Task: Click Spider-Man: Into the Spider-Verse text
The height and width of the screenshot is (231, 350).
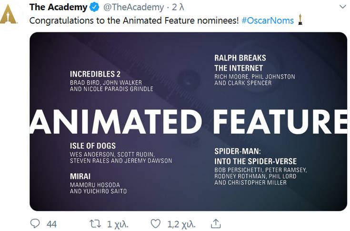Action: tap(256, 156)
